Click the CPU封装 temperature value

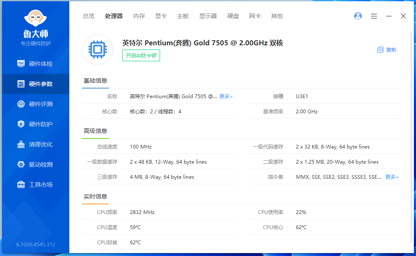(x=135, y=243)
